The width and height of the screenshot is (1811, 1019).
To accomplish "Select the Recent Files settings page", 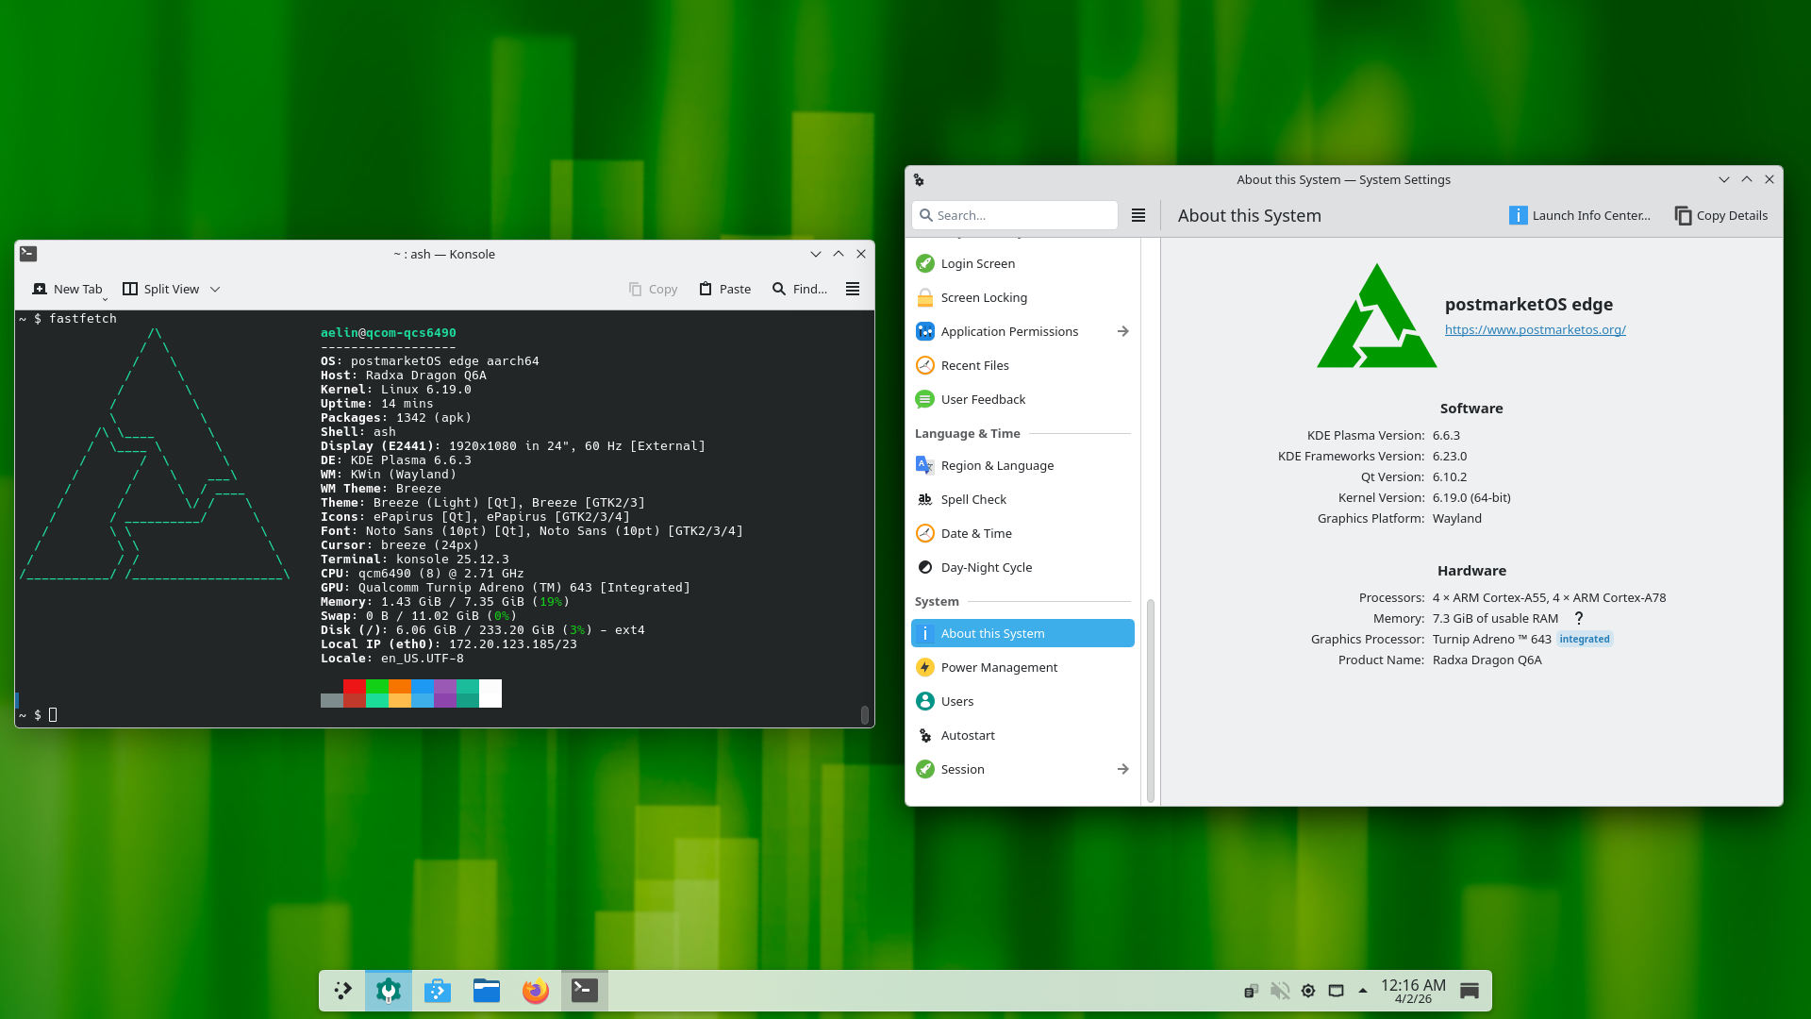I will pyautogui.click(x=974, y=365).
